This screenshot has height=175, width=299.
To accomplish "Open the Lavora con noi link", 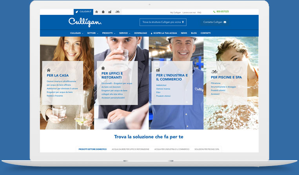I will (x=189, y=12).
